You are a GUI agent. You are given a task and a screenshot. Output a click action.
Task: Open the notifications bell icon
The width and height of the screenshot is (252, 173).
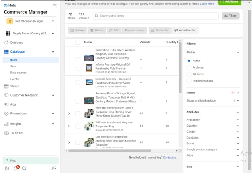coord(16,168)
